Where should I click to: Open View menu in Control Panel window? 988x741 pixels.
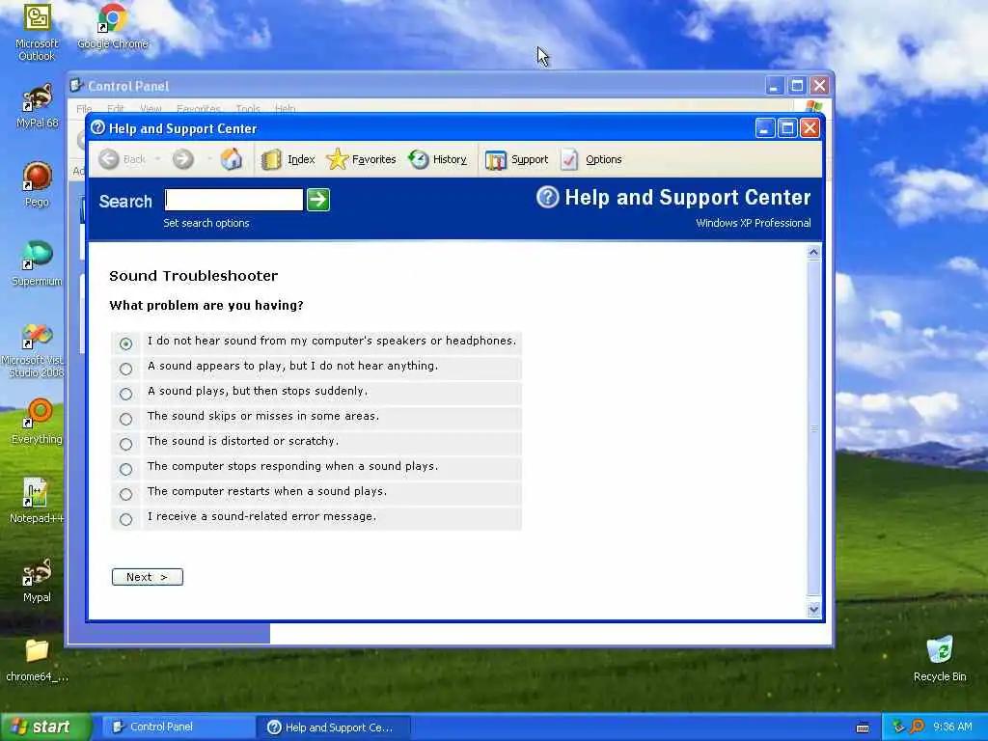tap(151, 108)
